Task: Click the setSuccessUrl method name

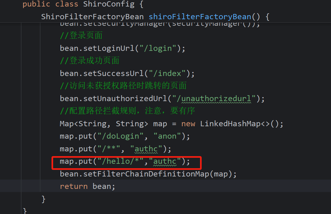Action: [x=114, y=74]
